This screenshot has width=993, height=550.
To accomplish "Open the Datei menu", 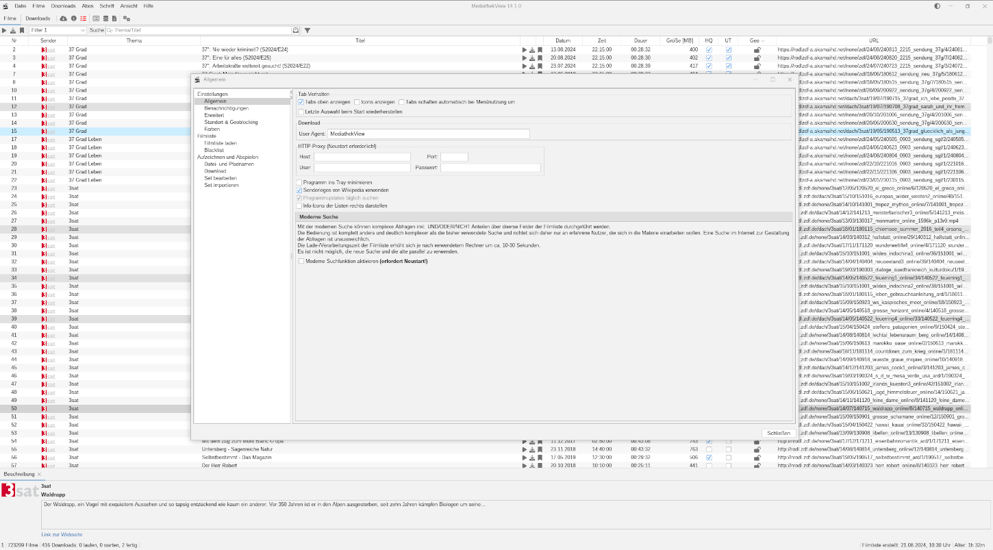I will tap(21, 5).
